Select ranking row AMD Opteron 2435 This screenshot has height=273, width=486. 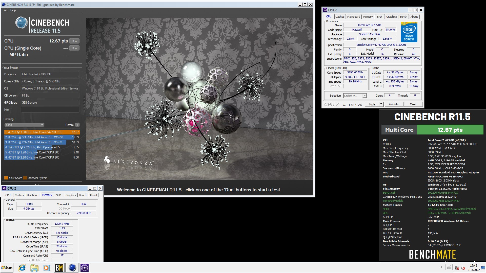pyautogui.click(x=42, y=147)
